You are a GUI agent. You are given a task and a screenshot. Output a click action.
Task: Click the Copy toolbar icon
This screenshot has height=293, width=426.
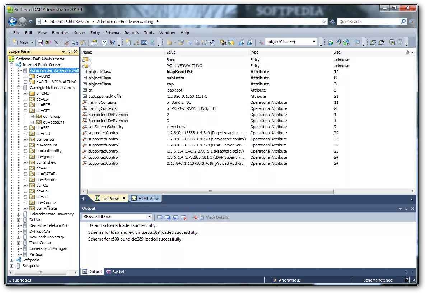click(75, 42)
